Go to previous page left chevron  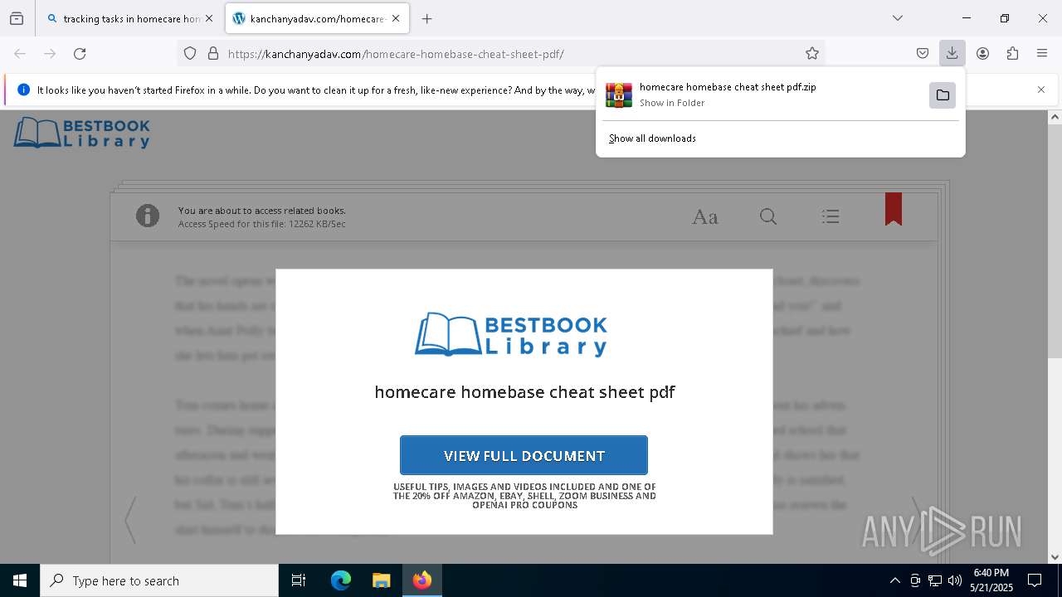pos(130,520)
